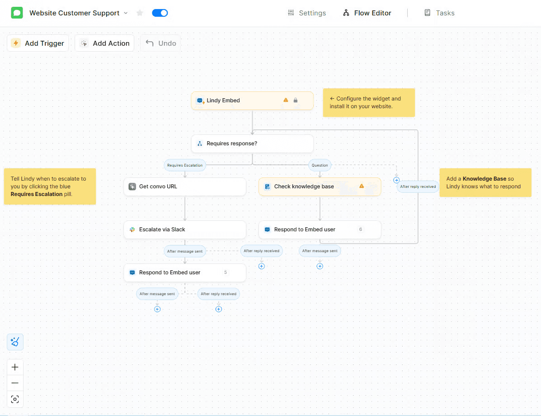Zoom in with the plus icon
Image resolution: width=541 pixels, height=416 pixels.
click(15, 367)
